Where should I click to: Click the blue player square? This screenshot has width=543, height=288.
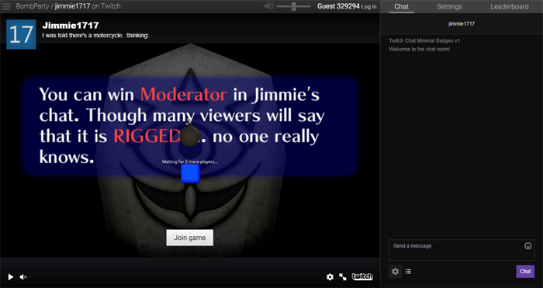(191, 173)
